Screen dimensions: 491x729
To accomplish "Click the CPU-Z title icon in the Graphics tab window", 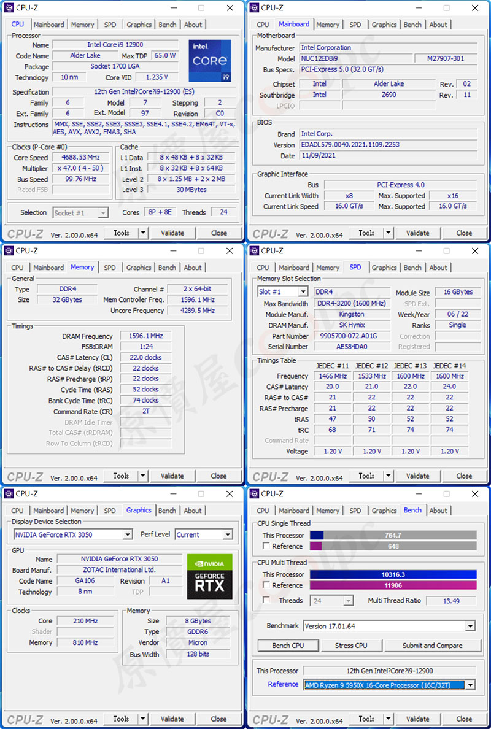I will click(x=9, y=494).
